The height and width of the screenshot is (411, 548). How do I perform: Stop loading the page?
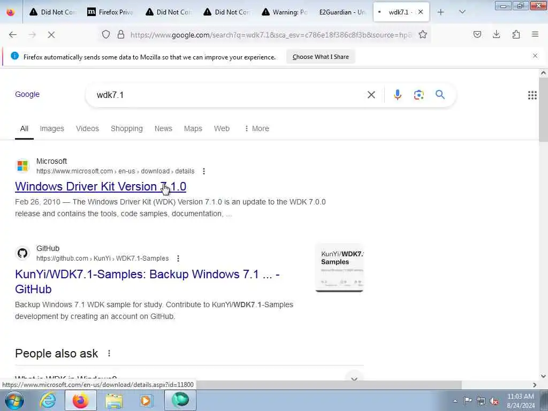point(51,35)
